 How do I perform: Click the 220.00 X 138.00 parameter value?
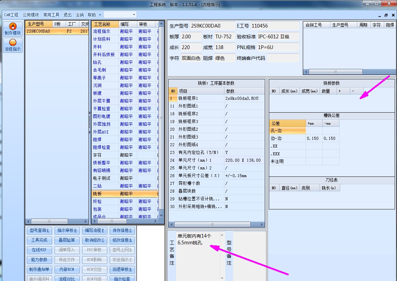[243, 160]
